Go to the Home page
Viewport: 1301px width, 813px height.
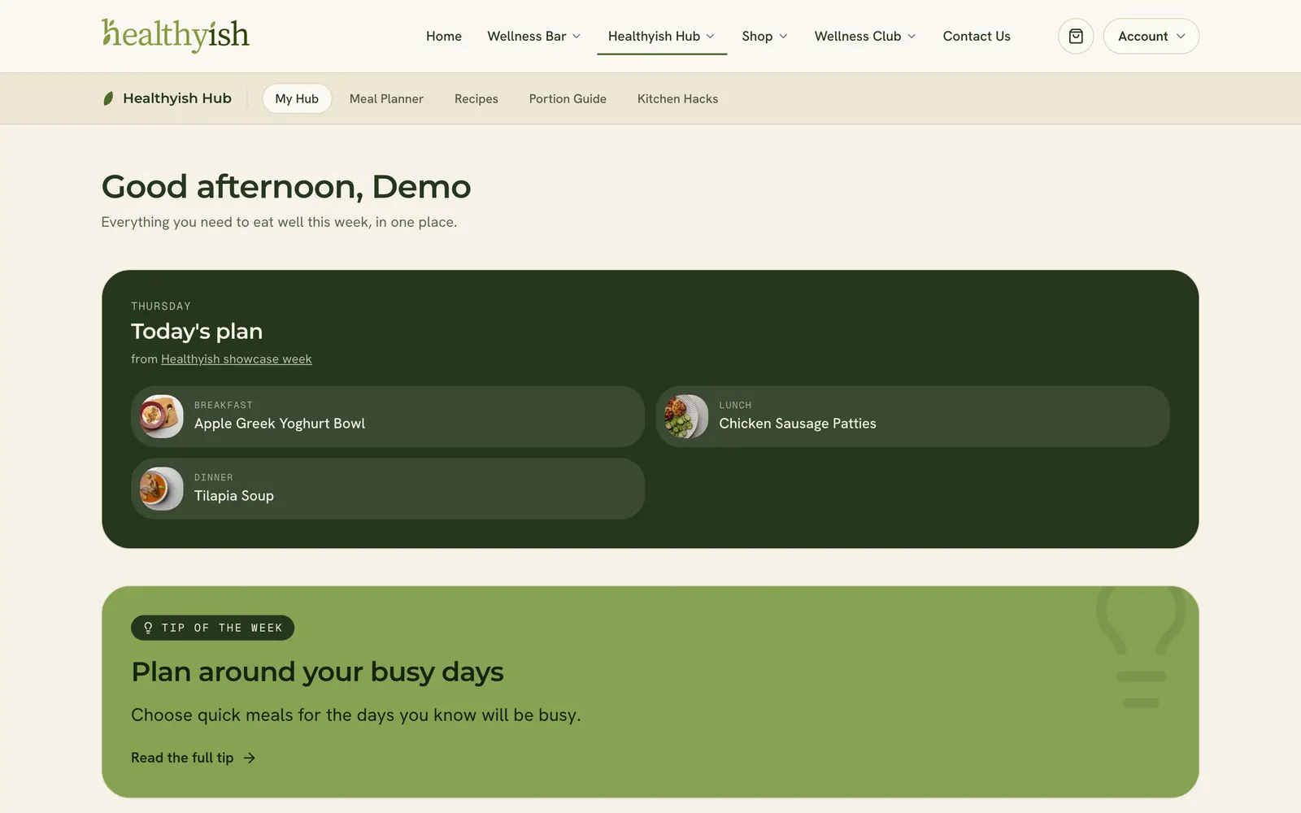[x=444, y=37]
